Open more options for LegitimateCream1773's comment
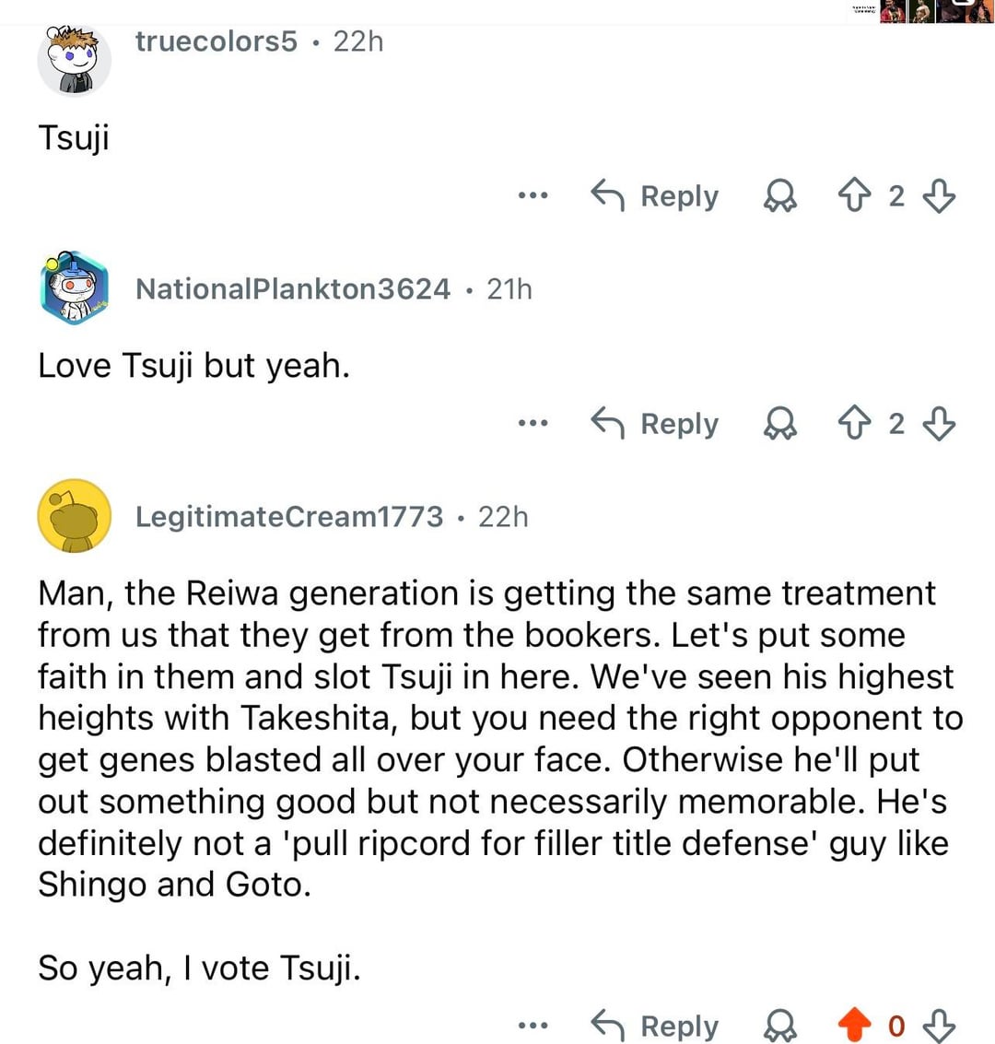This screenshot has width=995, height=1044. coord(533,1025)
